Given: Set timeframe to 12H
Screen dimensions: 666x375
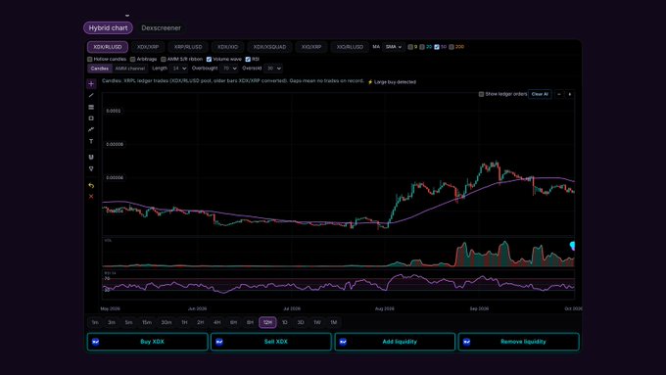Looking at the screenshot, I should coord(267,322).
